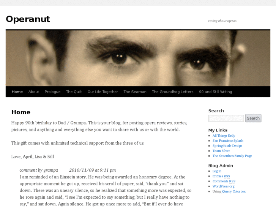Open The Seaman page
The height and width of the screenshot is (207, 276).
pyautogui.click(x=135, y=92)
